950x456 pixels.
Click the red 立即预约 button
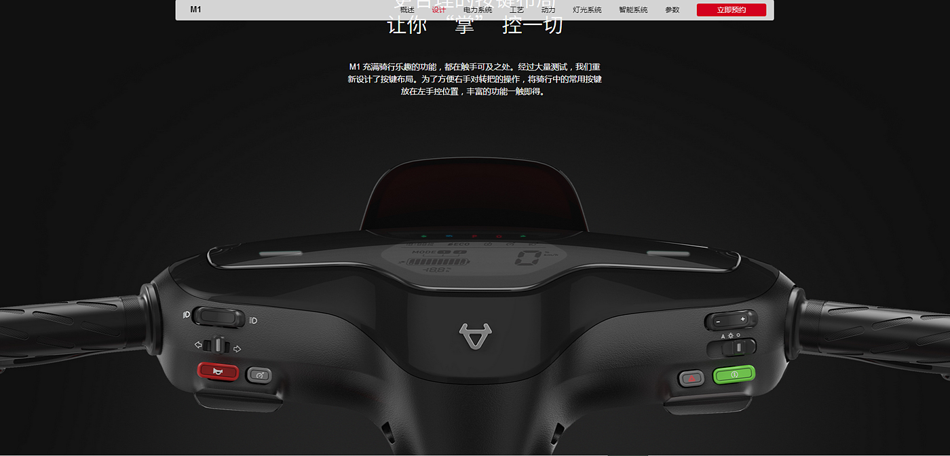click(731, 9)
